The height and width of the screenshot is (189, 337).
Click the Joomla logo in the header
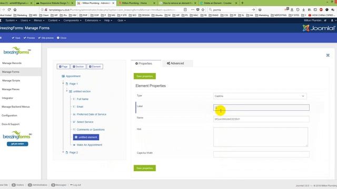pyautogui.click(x=319, y=28)
